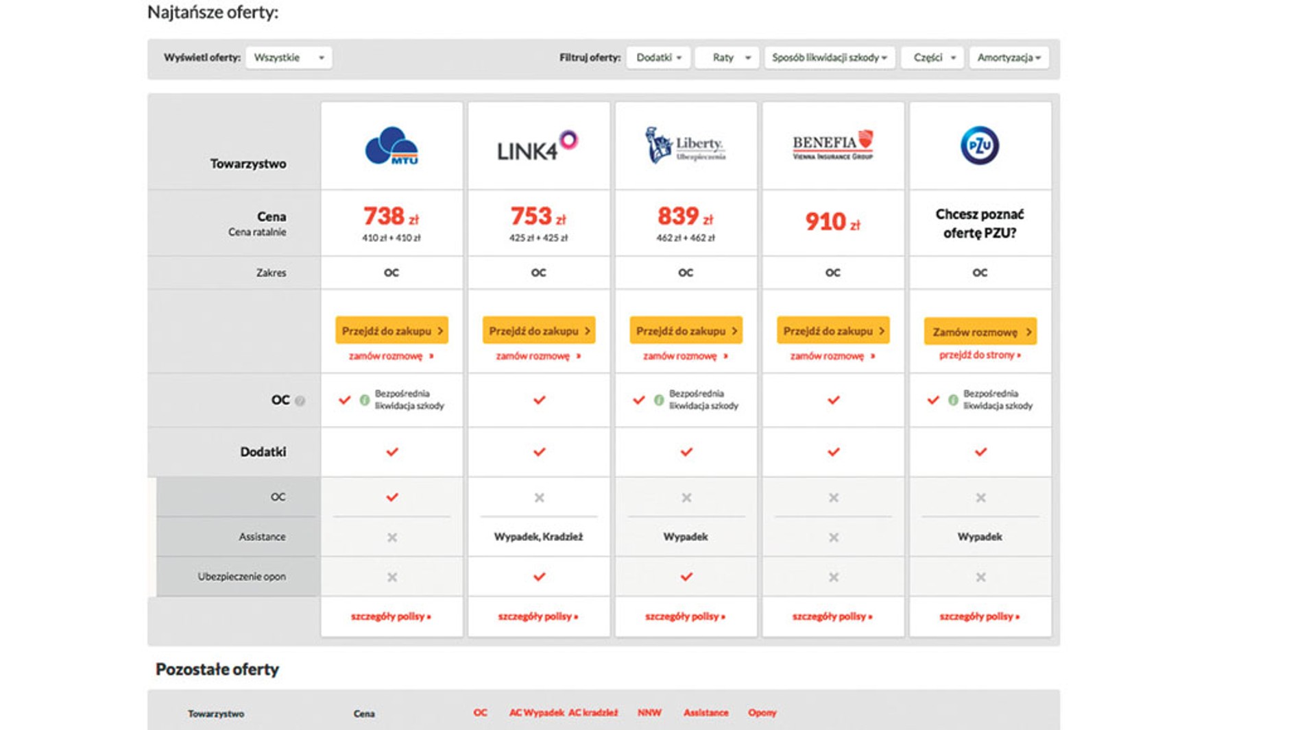Click the Benefia insurer logo
The image size is (1289, 730).
tap(832, 145)
